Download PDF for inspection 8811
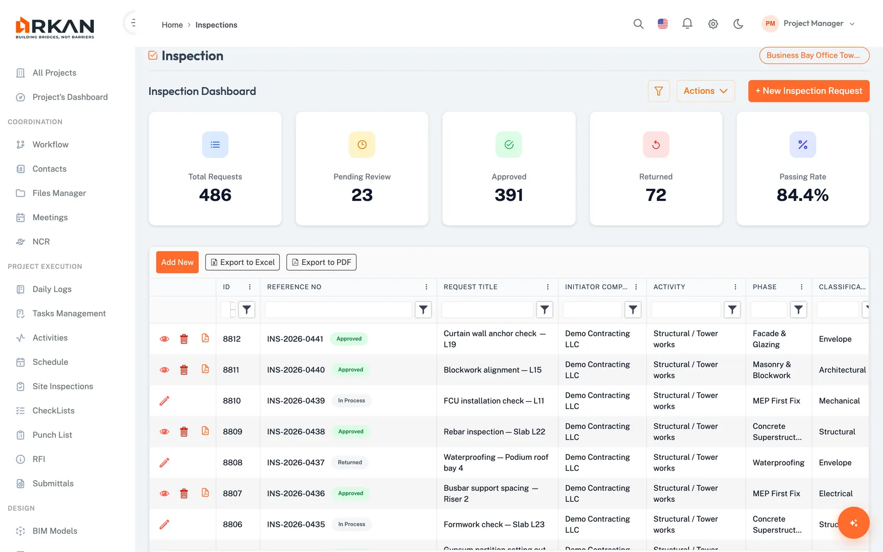This screenshot has width=883, height=552. click(x=205, y=369)
